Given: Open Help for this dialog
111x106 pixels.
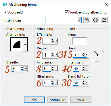Looking at the screenshot, I should 81,100.
